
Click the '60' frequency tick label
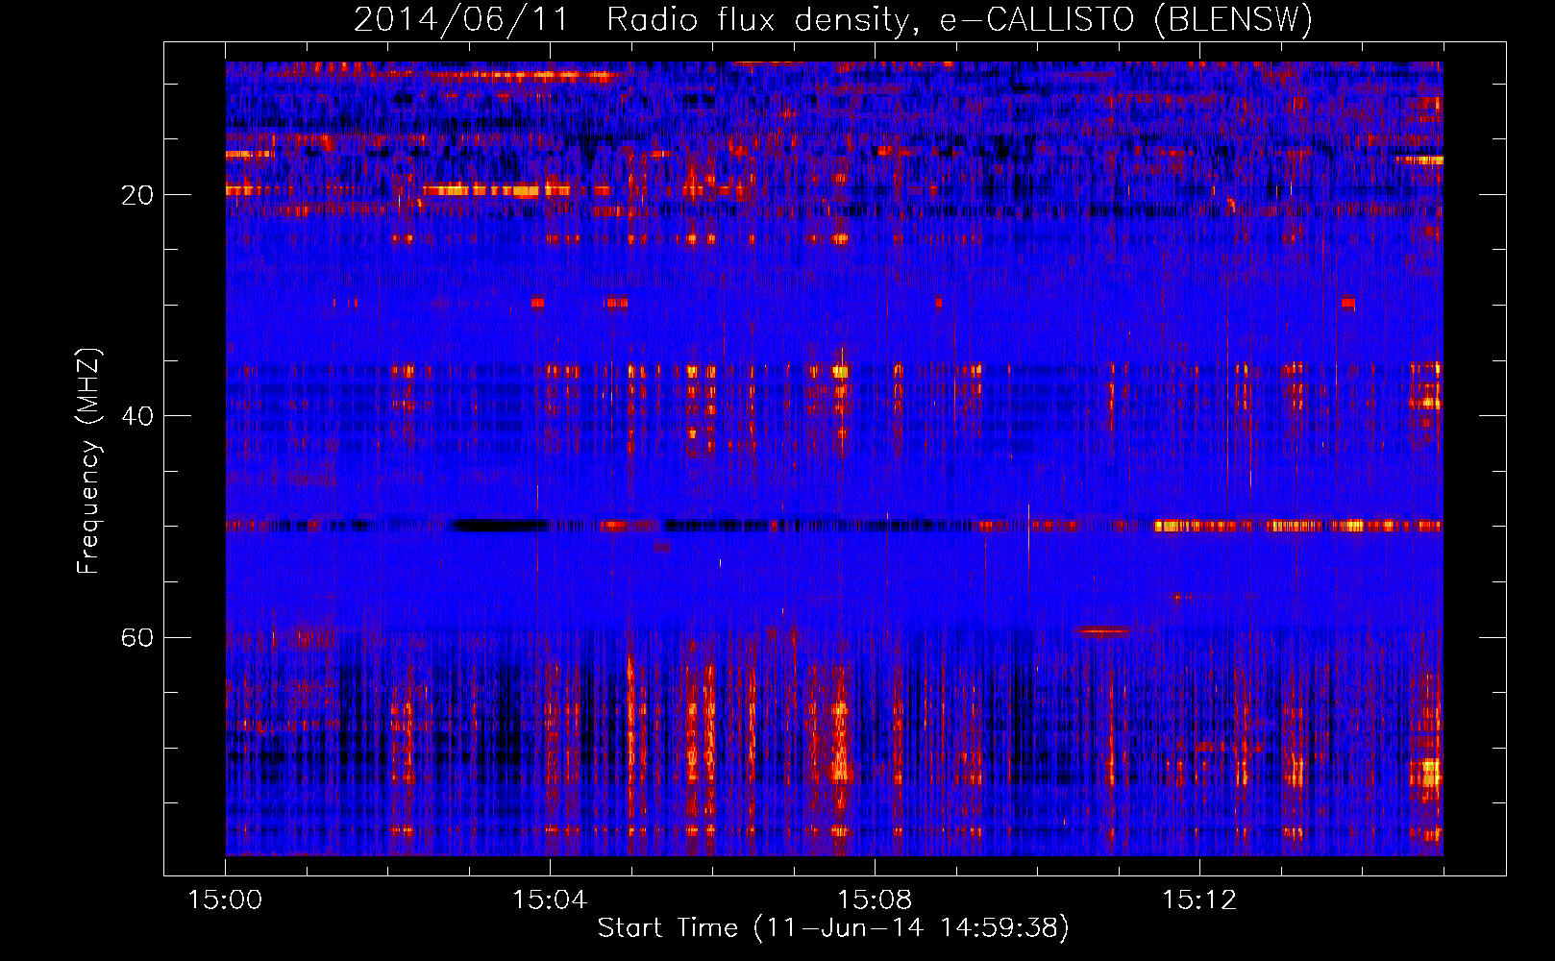[x=137, y=638]
